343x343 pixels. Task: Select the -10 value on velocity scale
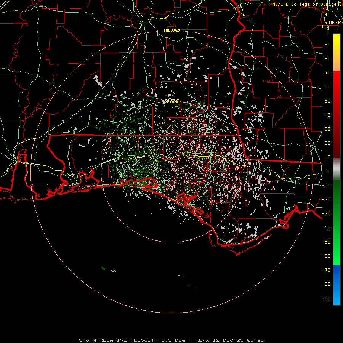click(x=326, y=186)
